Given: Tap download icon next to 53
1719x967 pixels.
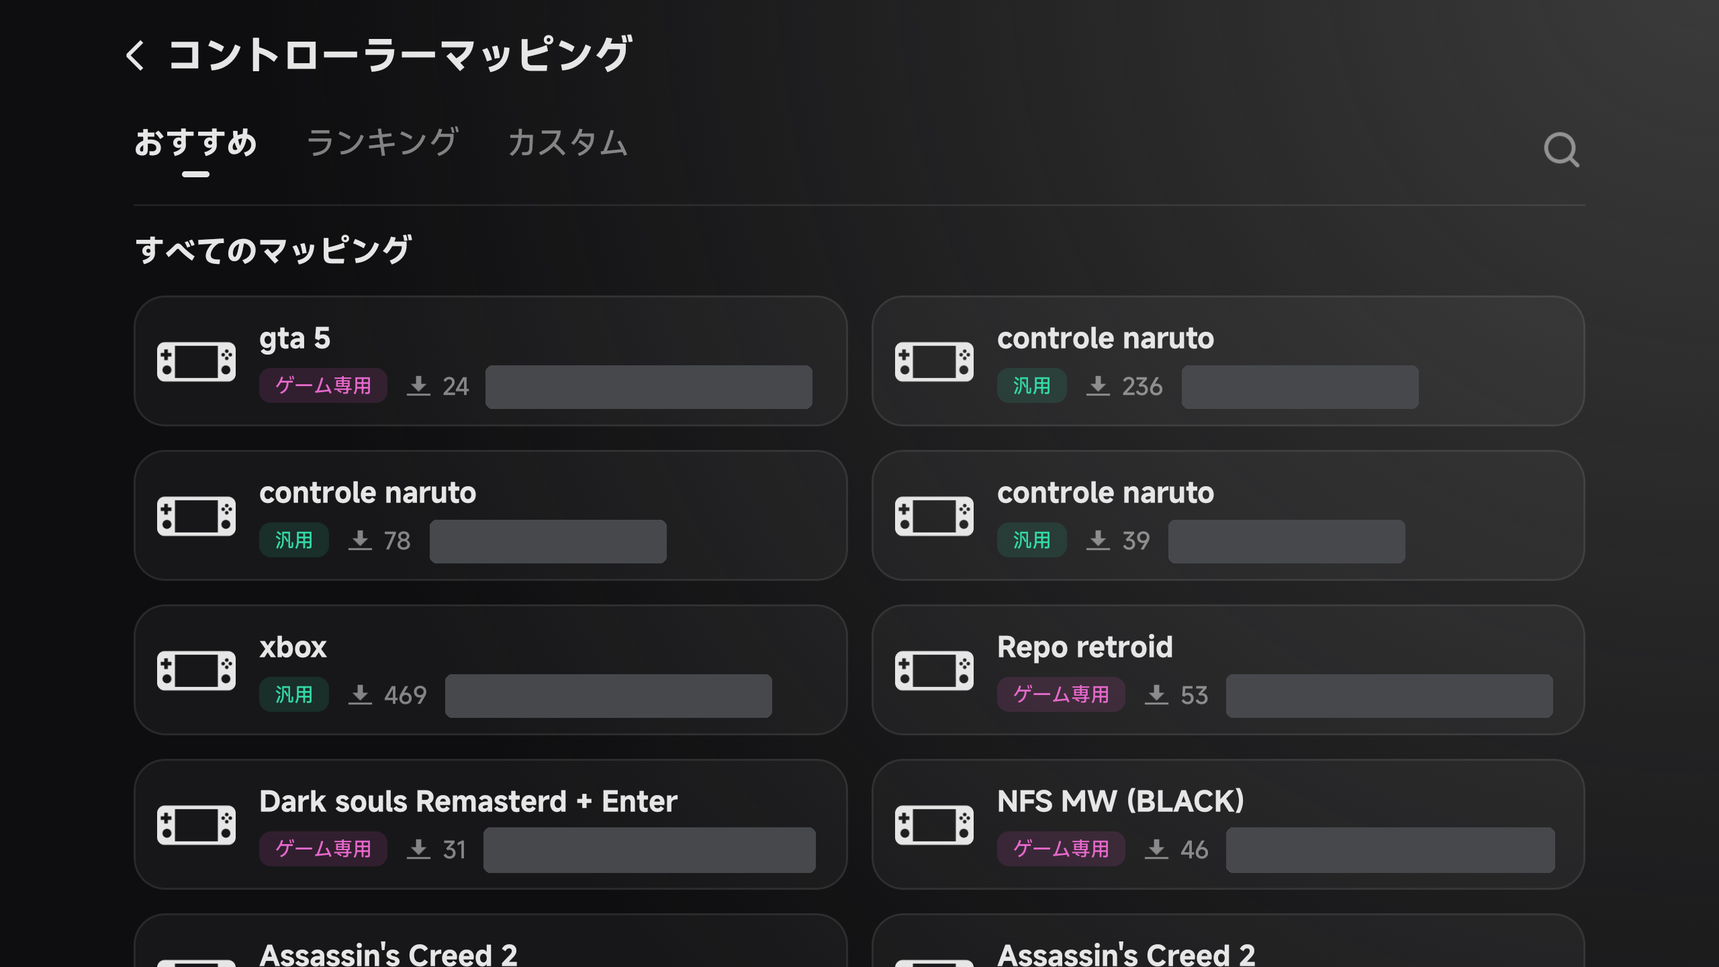Looking at the screenshot, I should pyautogui.click(x=1156, y=695).
